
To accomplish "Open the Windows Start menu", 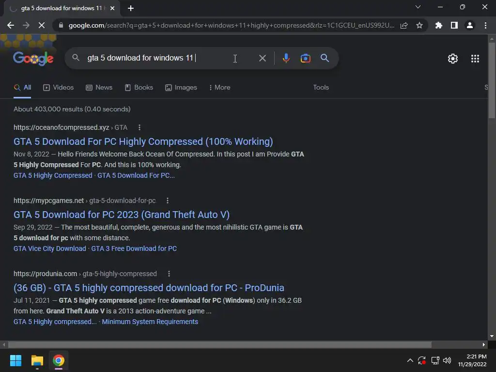I will [15, 360].
